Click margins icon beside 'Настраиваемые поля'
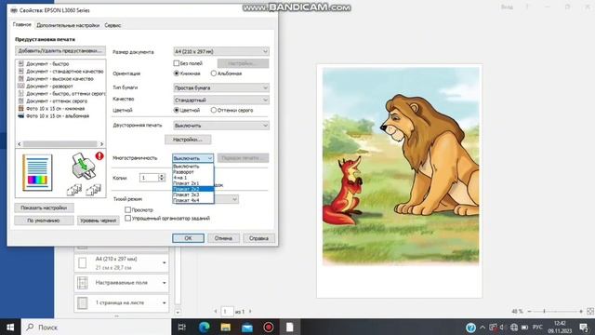The width and height of the screenshot is (595, 335). coord(83,283)
